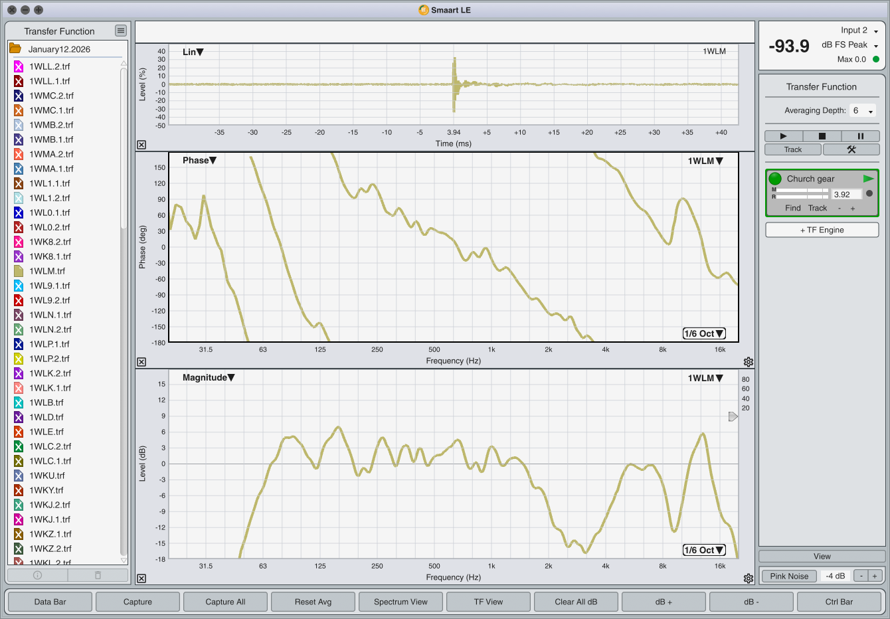Toggle the 1WMC.1.trf trace checkbox
The image size is (890, 619).
pyautogui.click(x=19, y=110)
